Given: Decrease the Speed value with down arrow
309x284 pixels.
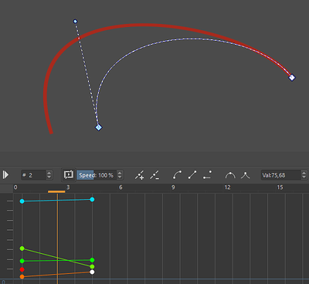Looking at the screenshot, I should point(120,177).
